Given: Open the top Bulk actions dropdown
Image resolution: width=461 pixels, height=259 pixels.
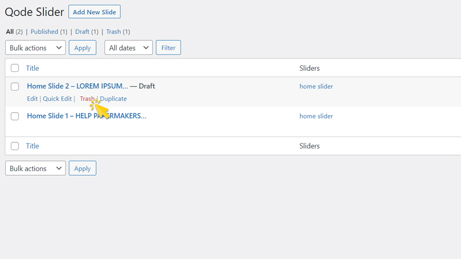Looking at the screenshot, I should [x=35, y=48].
